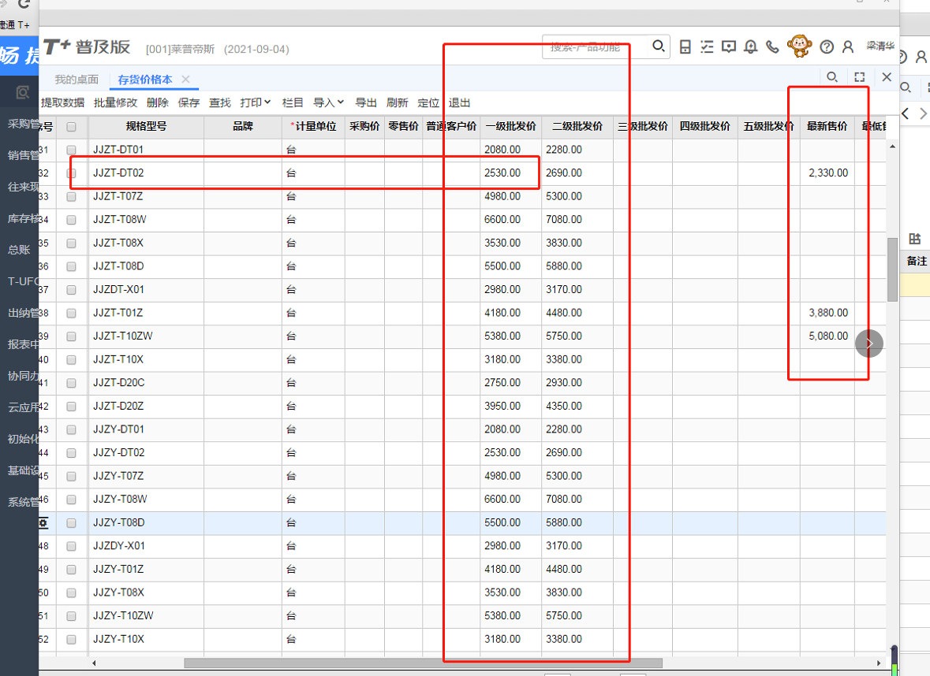Click the 5,080.00 cell
The height and width of the screenshot is (676, 930).
828,336
